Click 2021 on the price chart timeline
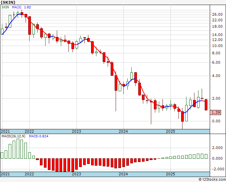 pyautogui.click(x=5, y=131)
